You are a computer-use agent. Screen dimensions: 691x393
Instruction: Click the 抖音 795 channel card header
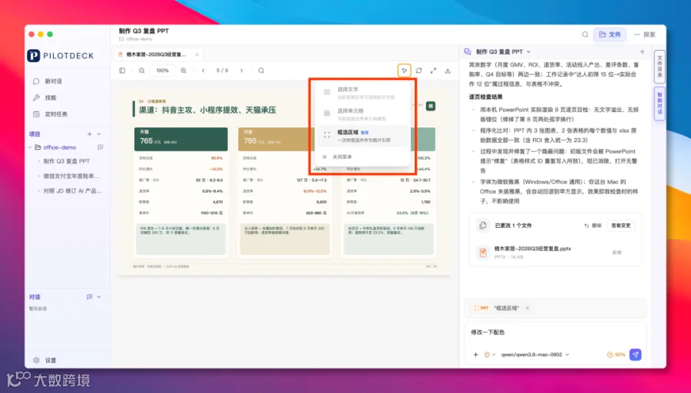point(276,139)
